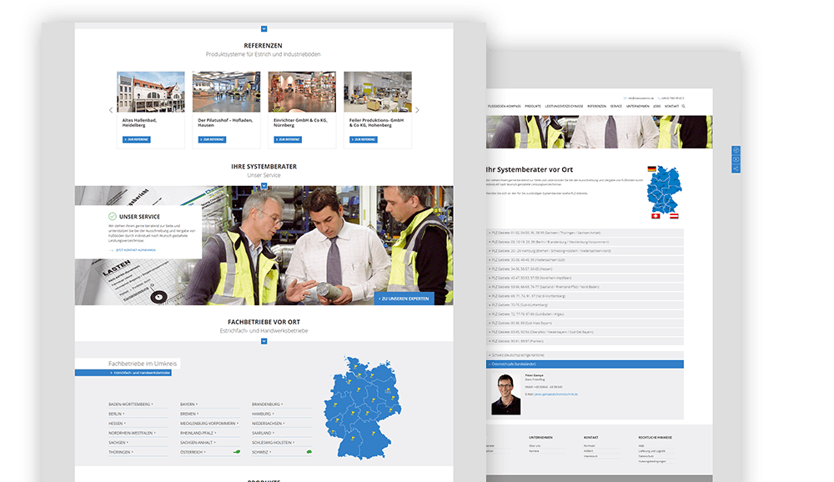Open Kontakt in the top navigation
Screen dimensions: 834x482
tap(671, 107)
